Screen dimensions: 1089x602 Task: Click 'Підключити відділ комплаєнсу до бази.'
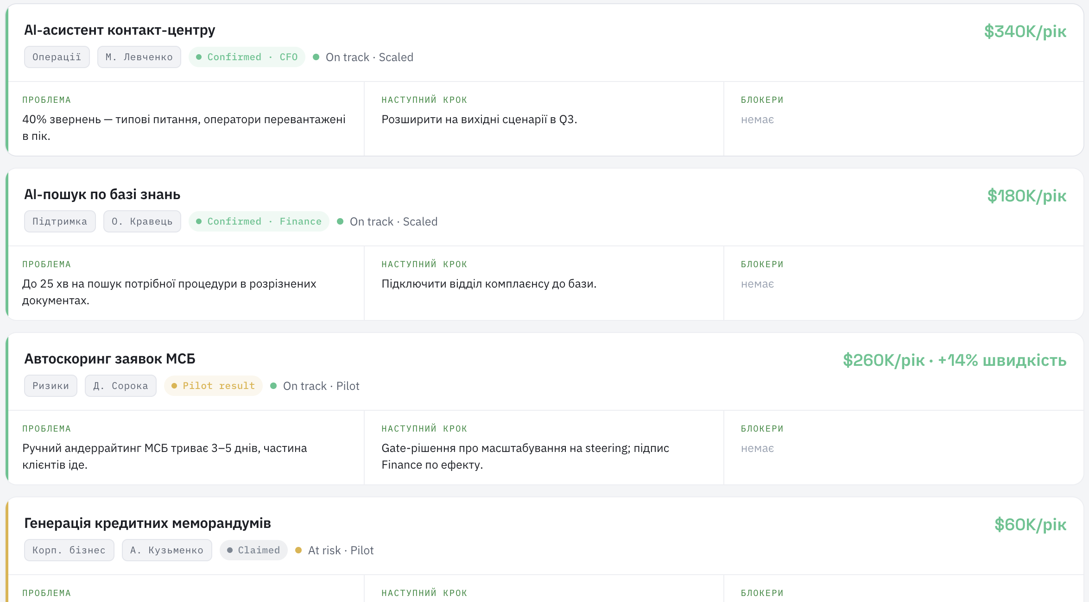(x=489, y=284)
